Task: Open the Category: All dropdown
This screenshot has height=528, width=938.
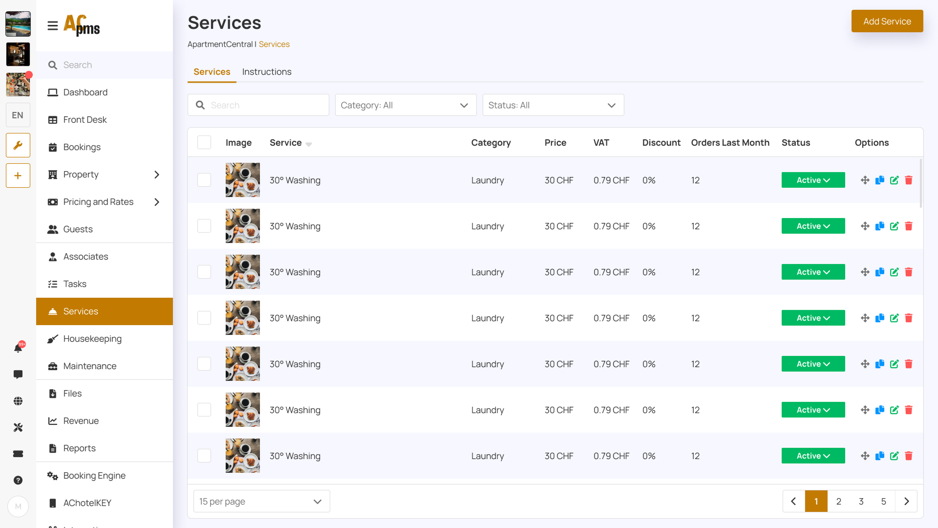Action: 405,105
